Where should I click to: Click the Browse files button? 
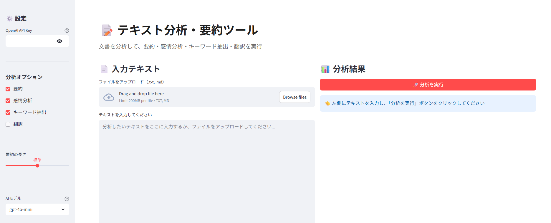point(295,97)
